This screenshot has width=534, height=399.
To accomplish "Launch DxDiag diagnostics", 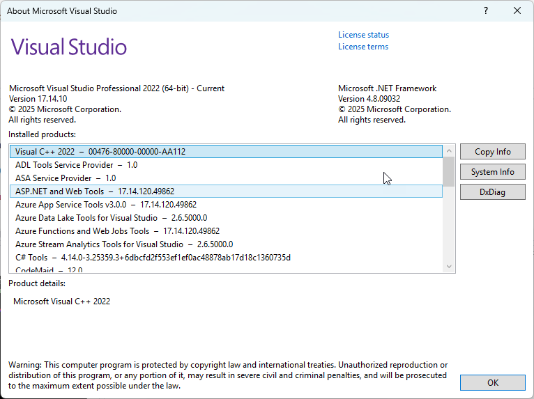I will pyautogui.click(x=492, y=192).
